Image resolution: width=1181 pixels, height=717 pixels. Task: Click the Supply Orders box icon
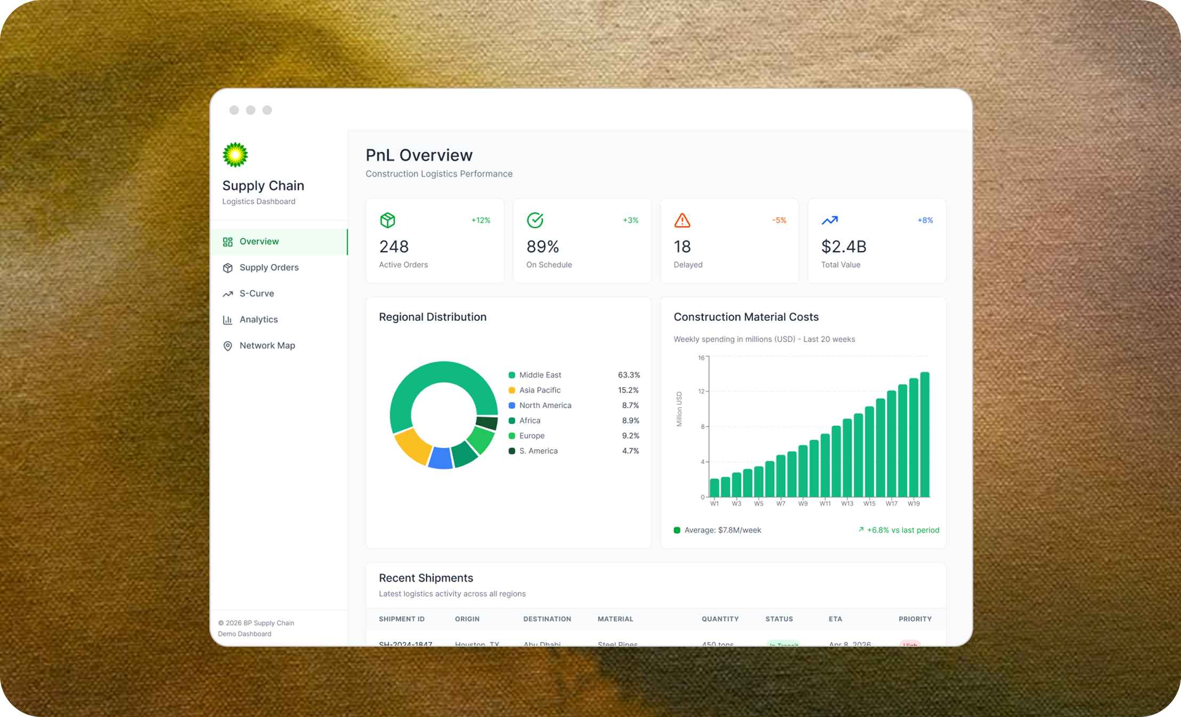pyautogui.click(x=228, y=268)
